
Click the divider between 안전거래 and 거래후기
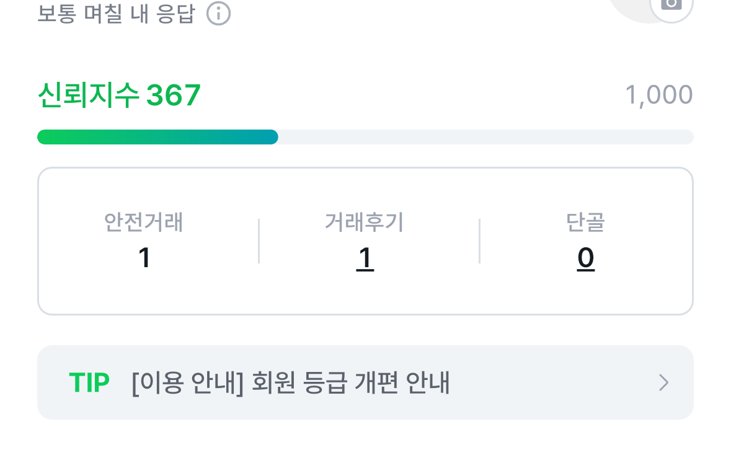pyautogui.click(x=259, y=241)
